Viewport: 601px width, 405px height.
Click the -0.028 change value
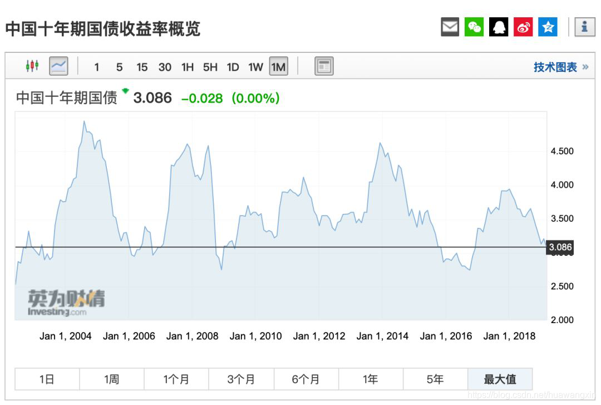[202, 98]
